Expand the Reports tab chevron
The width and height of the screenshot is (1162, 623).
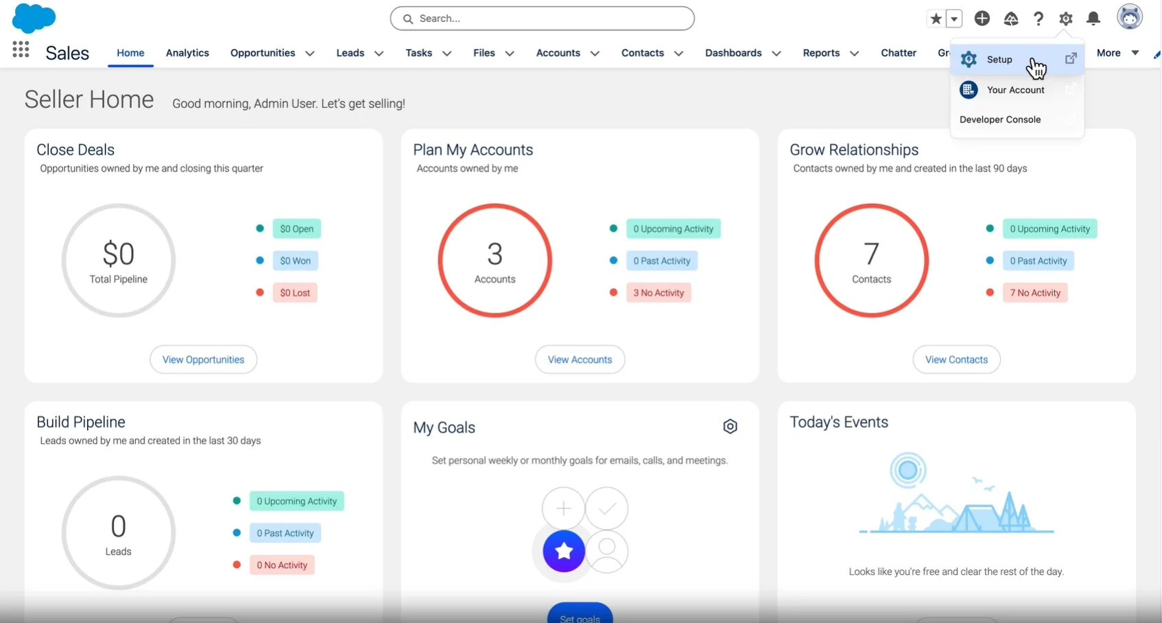tap(854, 54)
